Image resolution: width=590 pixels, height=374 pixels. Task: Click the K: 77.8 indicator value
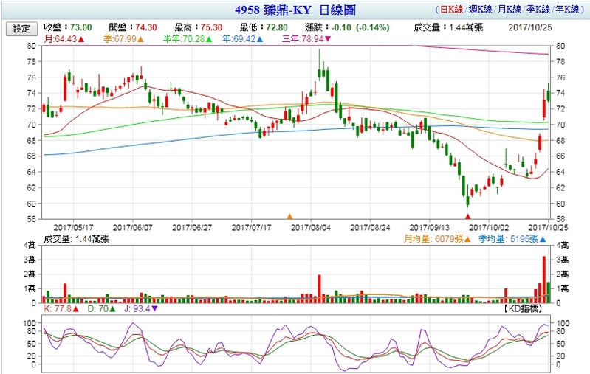[56, 309]
